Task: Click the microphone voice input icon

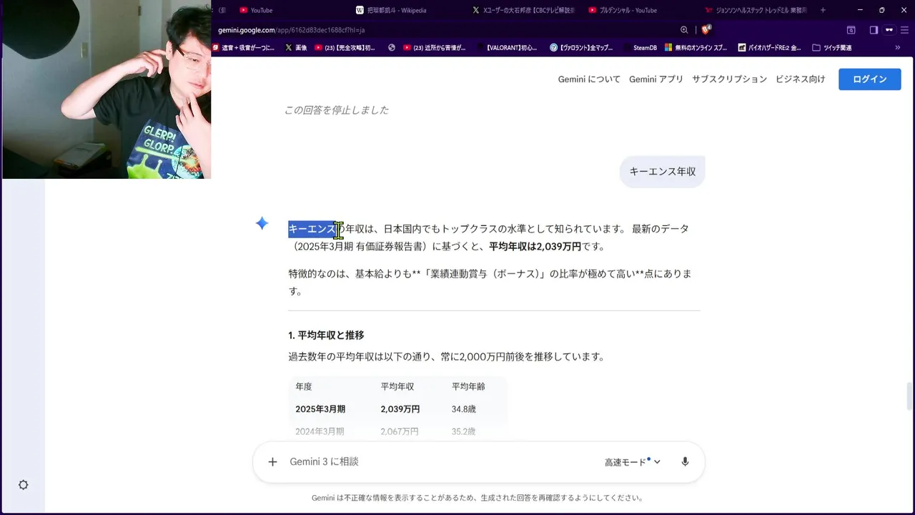Action: (685, 462)
